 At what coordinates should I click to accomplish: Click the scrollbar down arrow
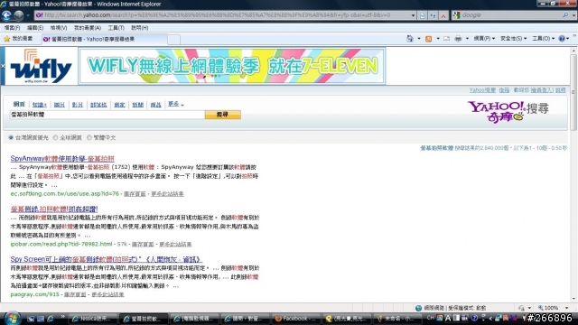(573, 299)
